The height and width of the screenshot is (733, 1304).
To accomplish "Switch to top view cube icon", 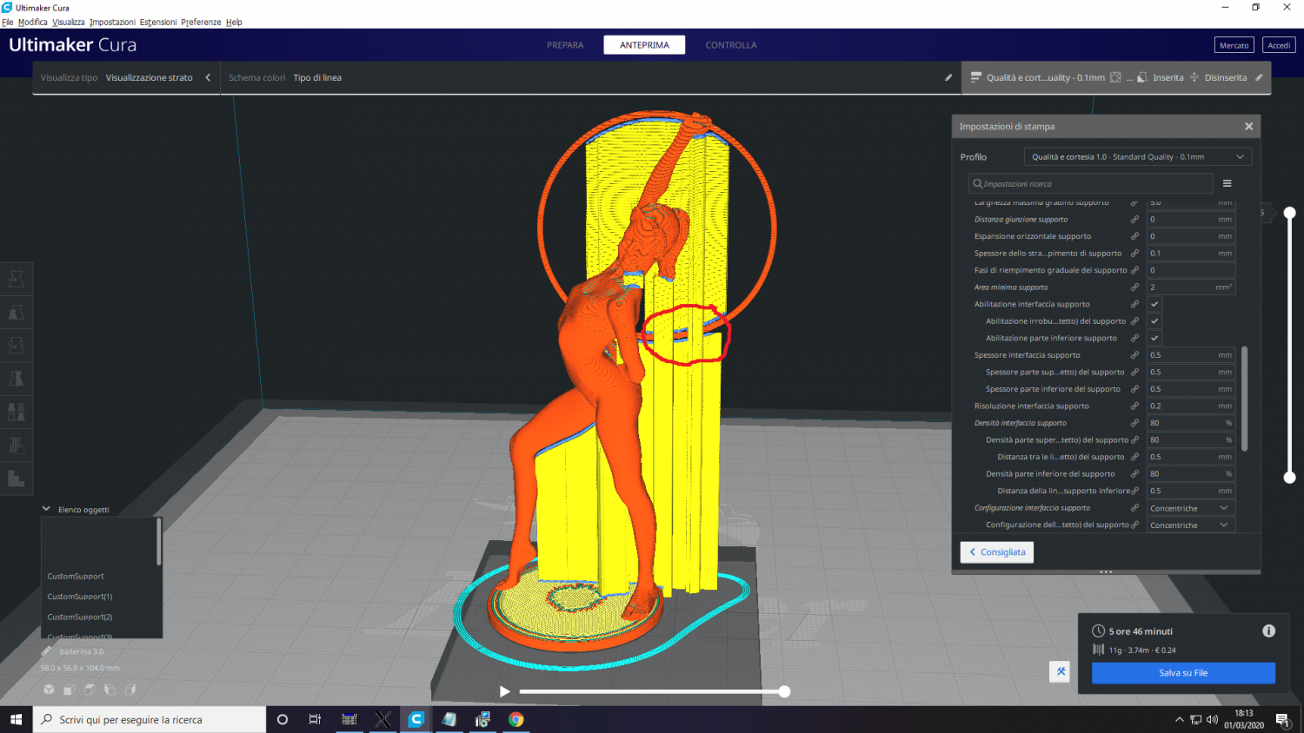I will [x=90, y=690].
